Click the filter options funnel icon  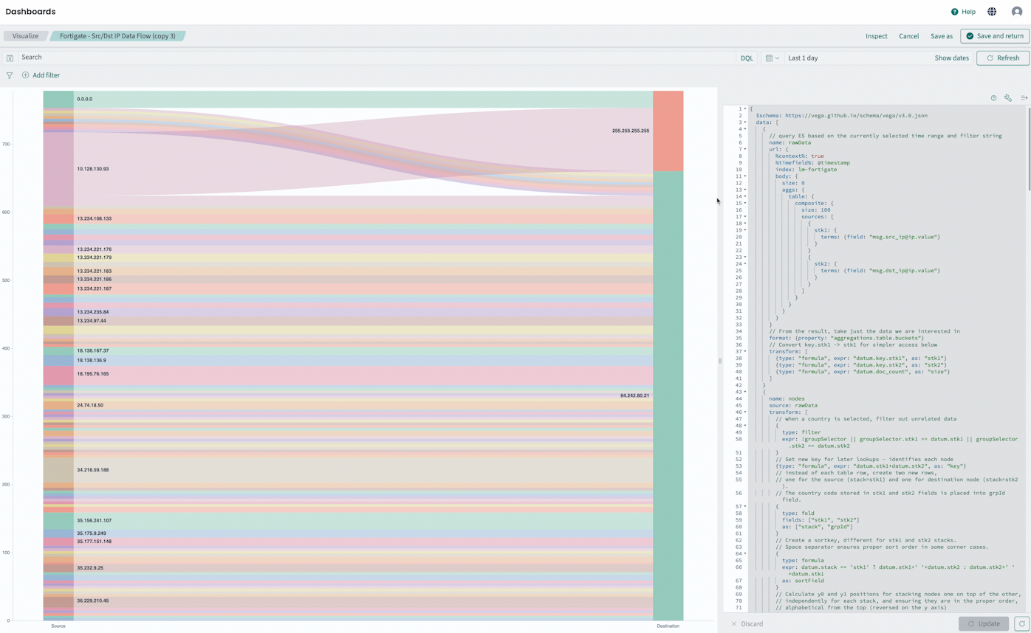(9, 75)
